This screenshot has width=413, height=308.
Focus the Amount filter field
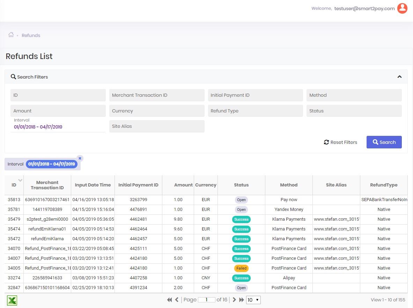click(58, 111)
